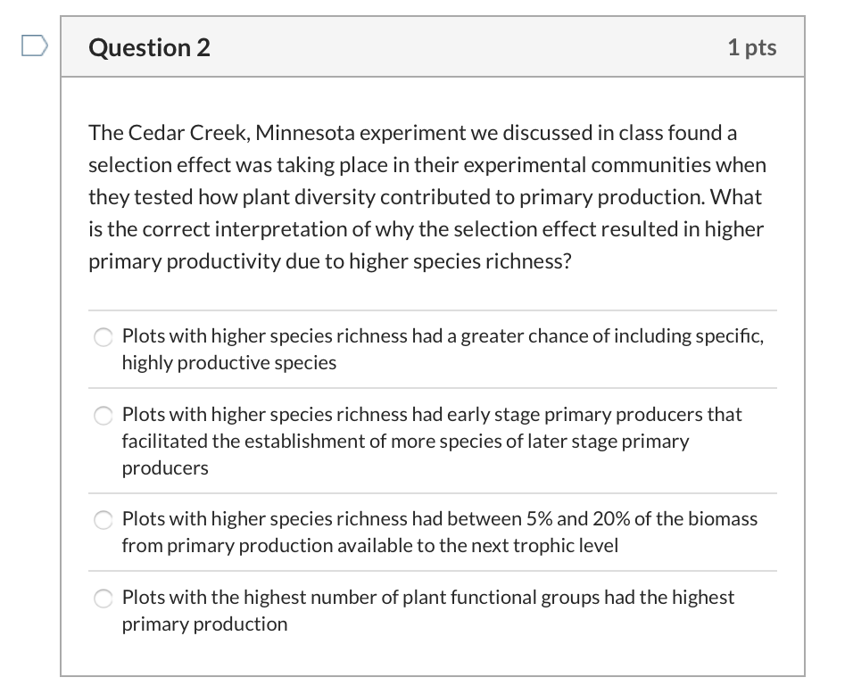Viewport: 853px width, 694px height.
Task: Click the divider below the question prompt
Action: click(x=433, y=309)
